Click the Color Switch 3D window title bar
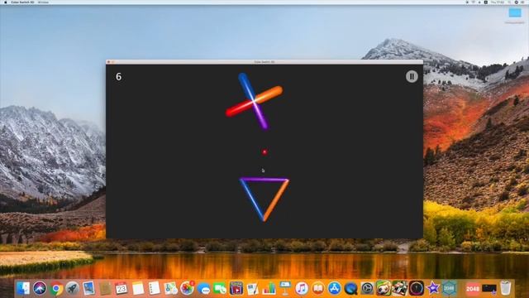The image size is (529, 298). coord(264,62)
